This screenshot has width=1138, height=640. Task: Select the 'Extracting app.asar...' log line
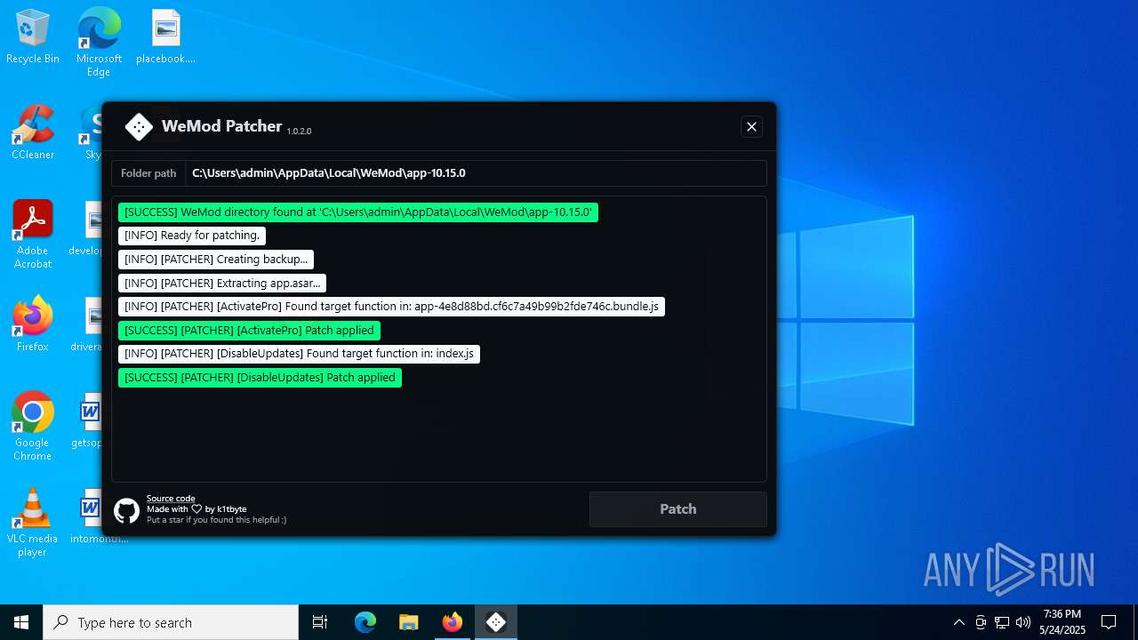[x=222, y=283]
